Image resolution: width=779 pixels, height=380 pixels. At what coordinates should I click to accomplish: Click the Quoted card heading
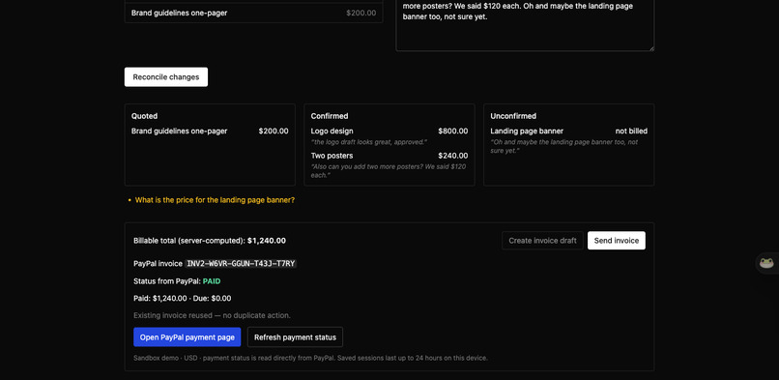145,116
